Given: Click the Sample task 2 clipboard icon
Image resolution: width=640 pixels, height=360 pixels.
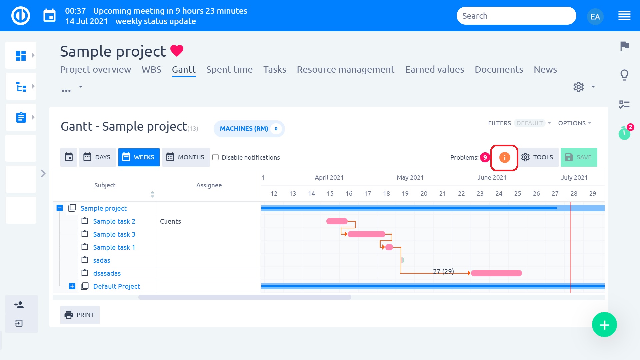Looking at the screenshot, I should (85, 221).
